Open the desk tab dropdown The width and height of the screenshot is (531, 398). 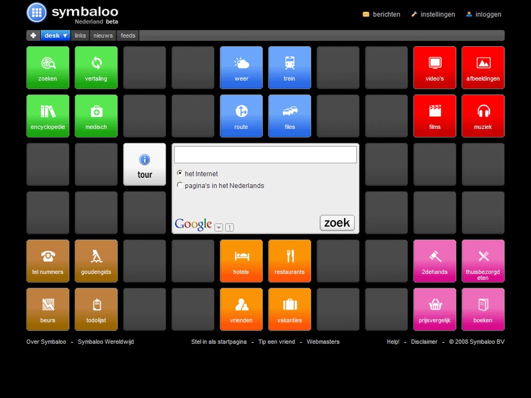click(x=56, y=36)
